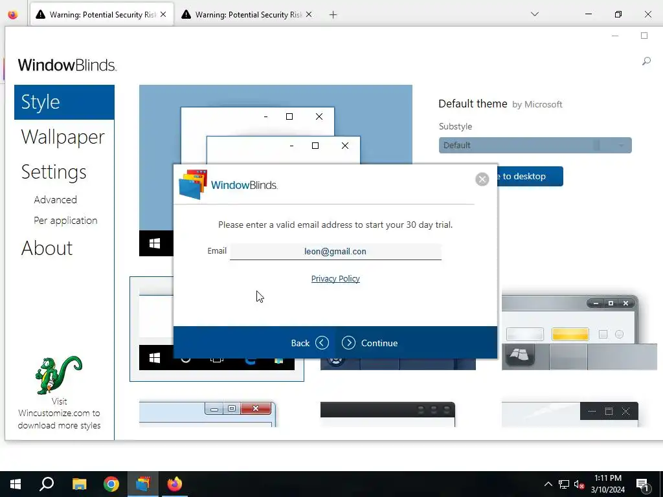Select the red close-button style thumbnail

tap(207, 414)
